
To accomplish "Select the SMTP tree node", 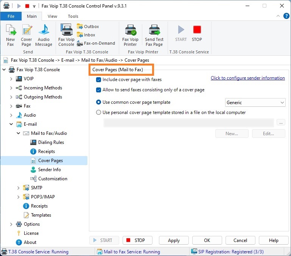I will coord(36,188).
